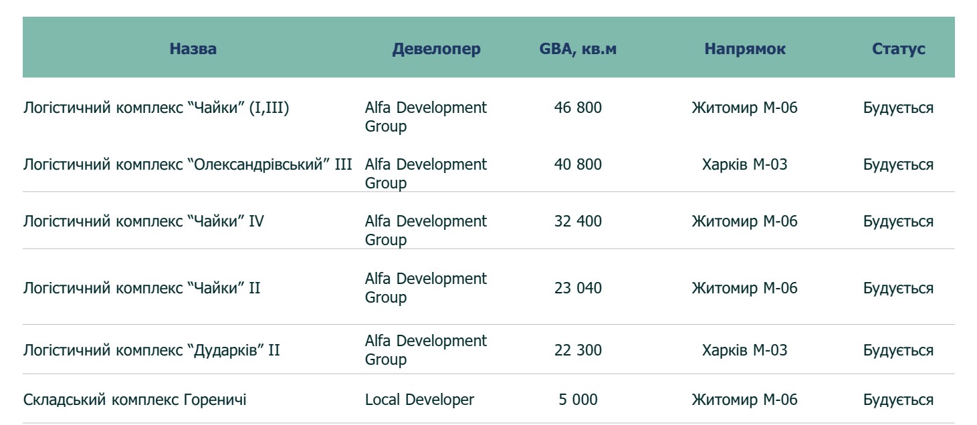Click Складський комплекс Гореничі name

(x=134, y=400)
